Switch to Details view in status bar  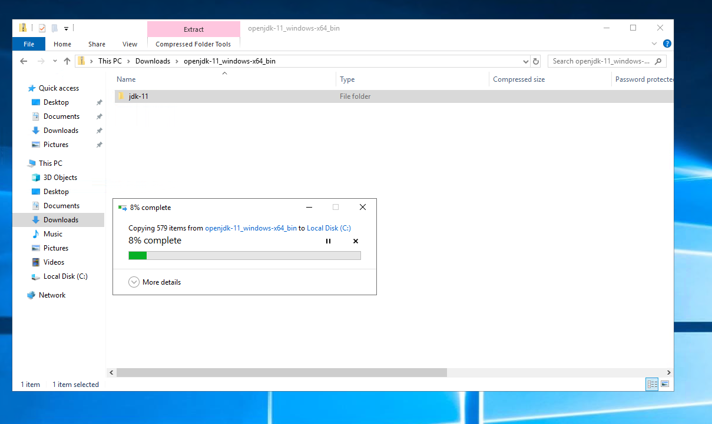point(652,384)
